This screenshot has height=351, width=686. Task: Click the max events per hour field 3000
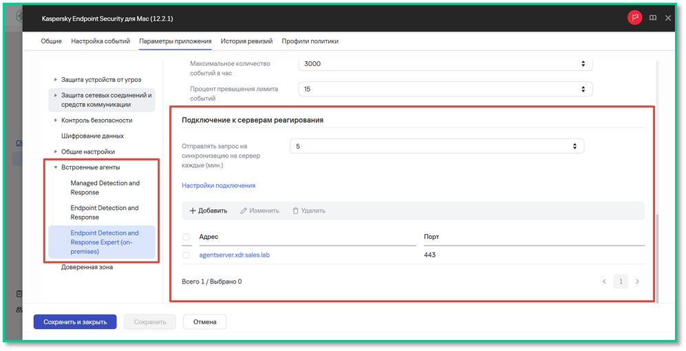[445, 64]
